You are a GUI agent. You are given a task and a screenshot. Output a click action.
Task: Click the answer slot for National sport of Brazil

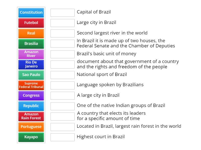coord(62,74)
